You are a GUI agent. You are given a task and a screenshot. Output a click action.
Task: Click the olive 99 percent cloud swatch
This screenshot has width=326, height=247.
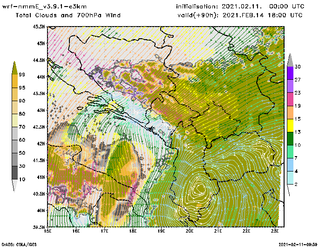[x=14, y=68]
